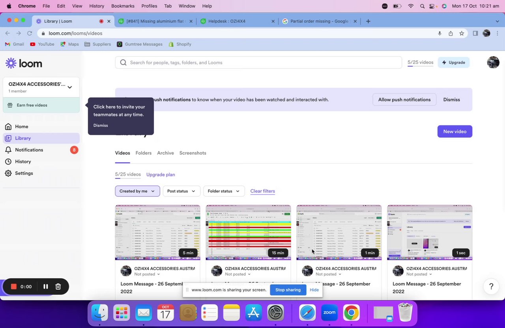Open the Post status filter dropdown
Viewport: 505px width, 328px height.
click(181, 191)
